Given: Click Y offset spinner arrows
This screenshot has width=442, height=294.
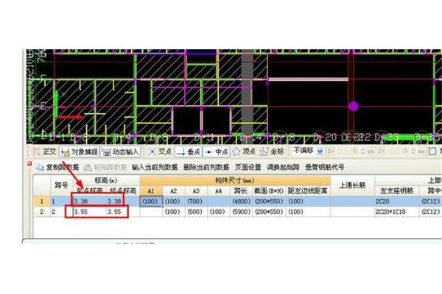Looking at the screenshot, I should pyautogui.click(x=413, y=151).
